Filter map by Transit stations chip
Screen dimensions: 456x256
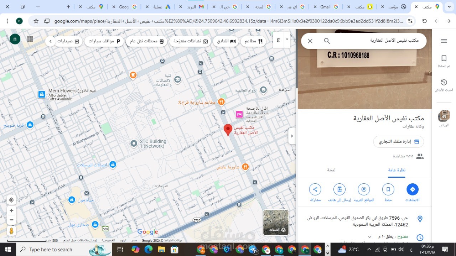(x=147, y=41)
